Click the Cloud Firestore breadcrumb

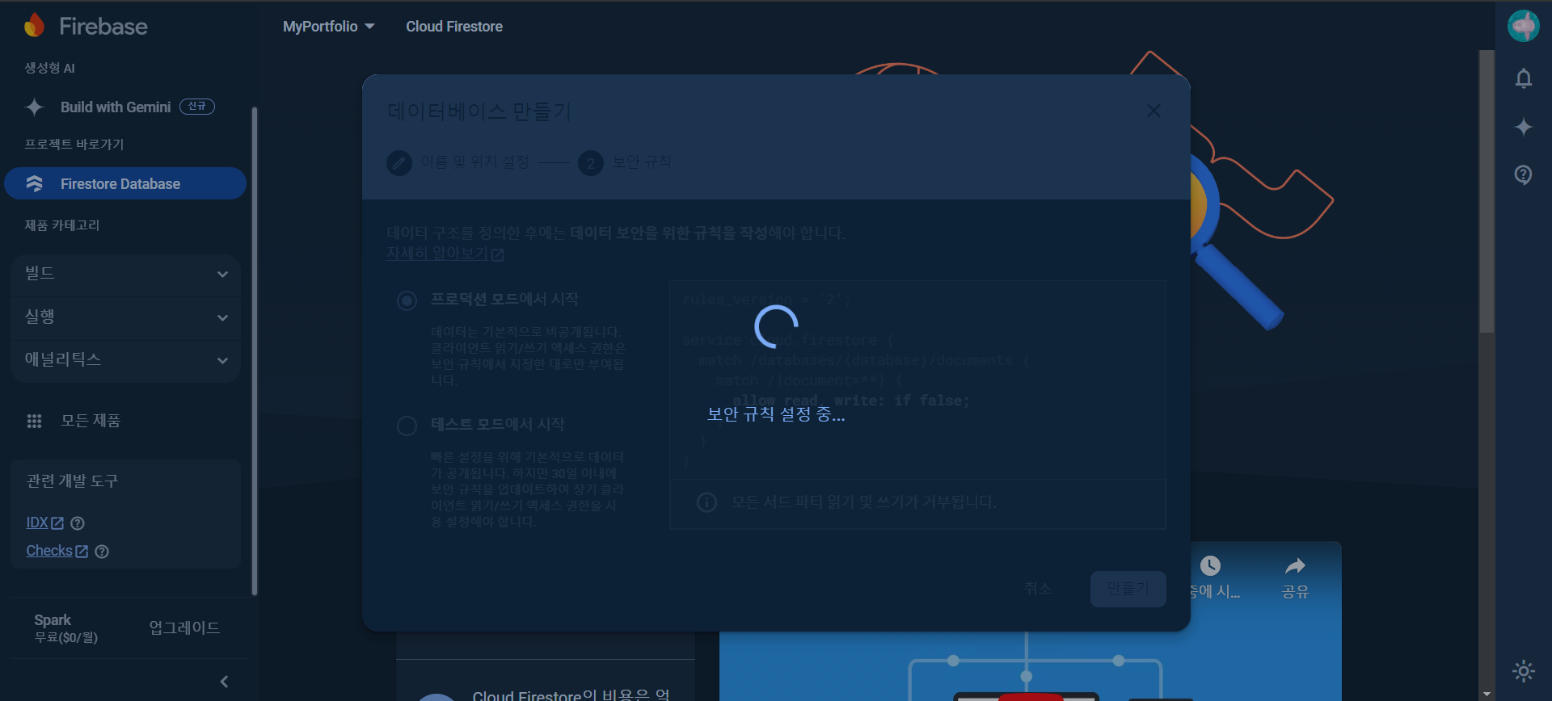click(x=454, y=27)
